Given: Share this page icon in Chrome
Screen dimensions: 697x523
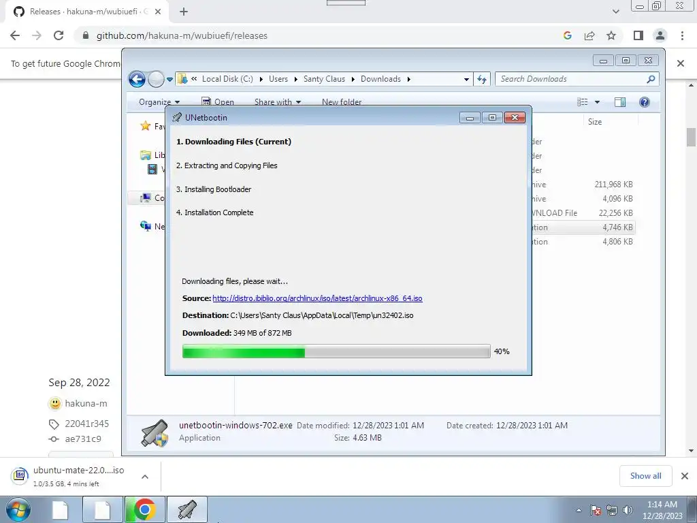Looking at the screenshot, I should 589,35.
